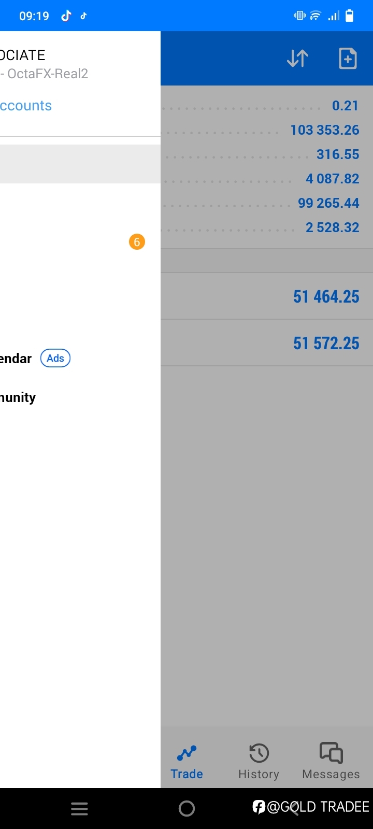Tap the 51 464.25 position row
Image resolution: width=373 pixels, height=829 pixels.
[267, 296]
